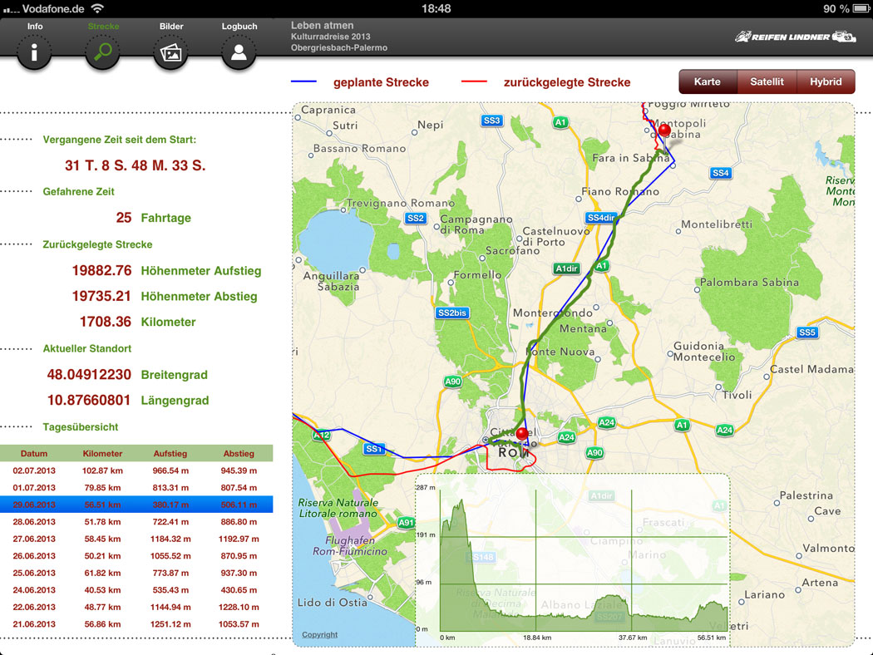Viewport: 873px width, 655px height.
Task: Select the 22.06.2013 day row
Action: (136, 607)
